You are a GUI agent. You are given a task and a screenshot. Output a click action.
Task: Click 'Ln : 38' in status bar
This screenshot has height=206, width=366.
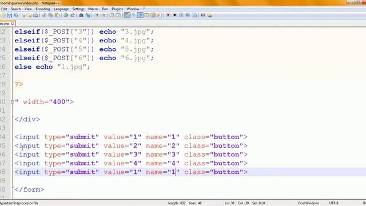(229, 203)
